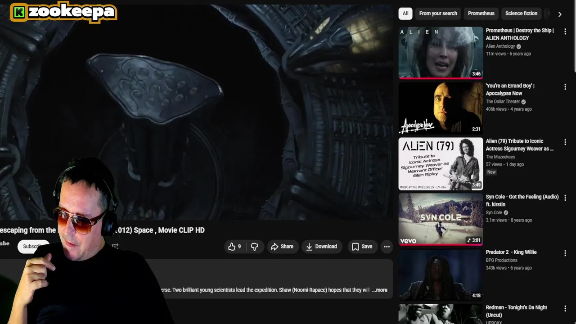Open title Predator 2 - King Willie
Image resolution: width=576 pixels, height=324 pixels.
511,252
